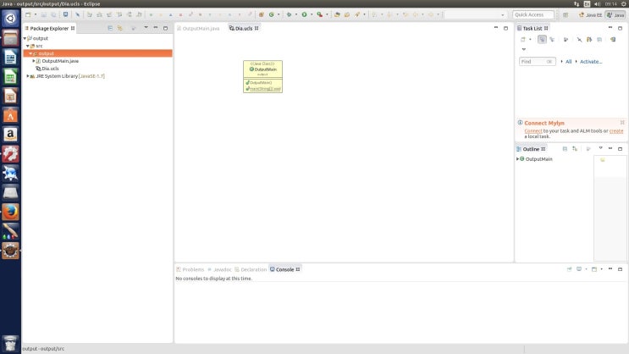Expand OutputMain in the Outline view
Image resolution: width=629 pixels, height=354 pixels.
(517, 159)
